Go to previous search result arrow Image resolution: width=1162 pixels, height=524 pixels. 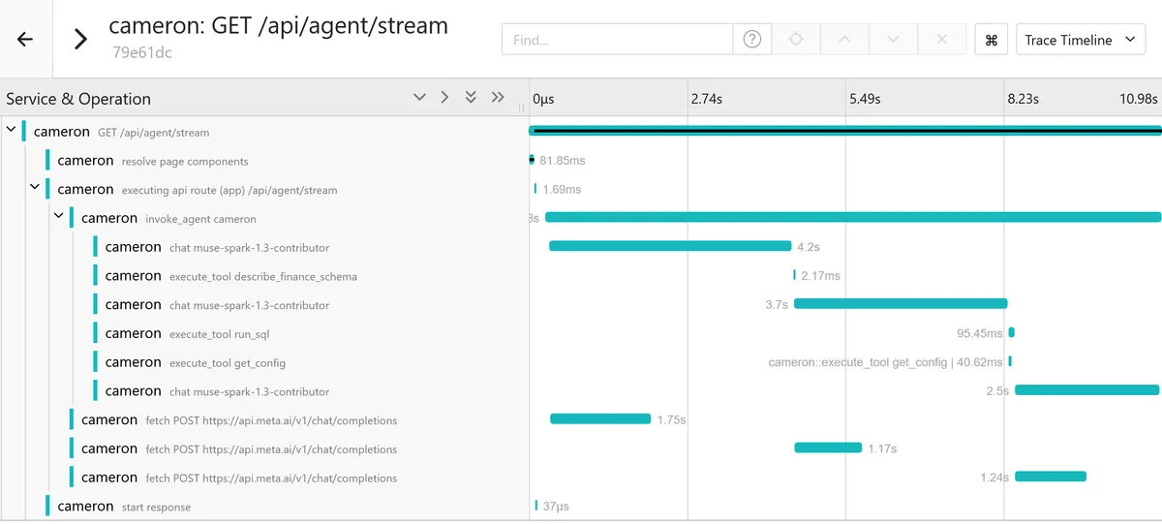(844, 40)
